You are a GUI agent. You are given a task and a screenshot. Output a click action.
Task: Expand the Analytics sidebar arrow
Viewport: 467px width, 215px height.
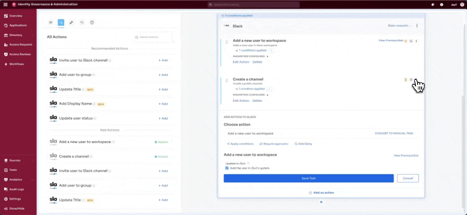(x=32, y=180)
